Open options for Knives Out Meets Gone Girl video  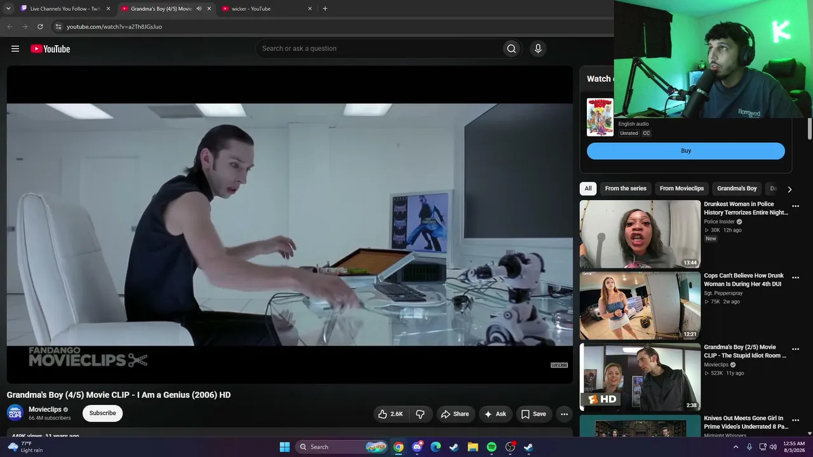point(795,421)
